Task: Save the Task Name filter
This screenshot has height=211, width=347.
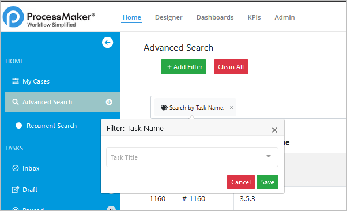Action: click(267, 182)
